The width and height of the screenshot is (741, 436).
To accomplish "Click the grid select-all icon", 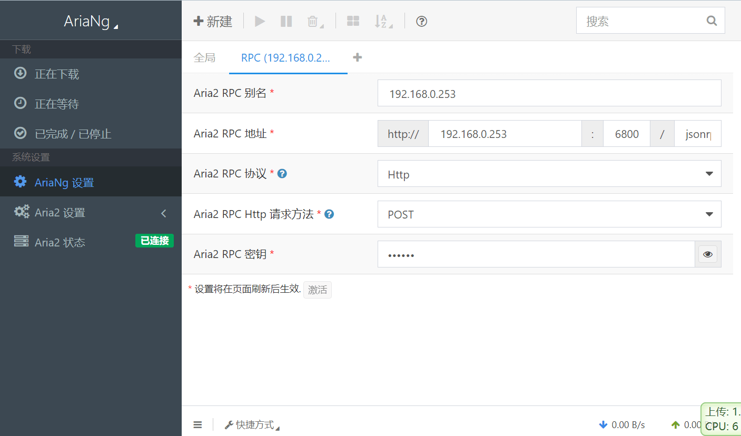I will [353, 21].
